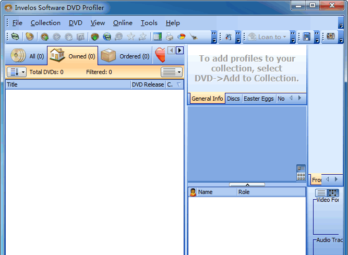Screen dimensions: 348x255
Task: Select the partially visible No tab
Action: (281, 99)
